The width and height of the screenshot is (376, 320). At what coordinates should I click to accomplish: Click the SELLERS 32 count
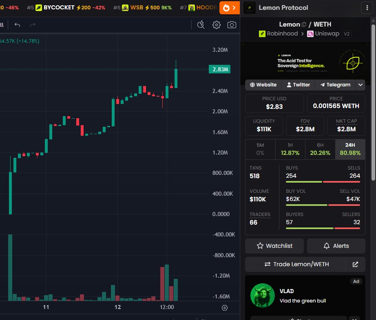coord(356,222)
